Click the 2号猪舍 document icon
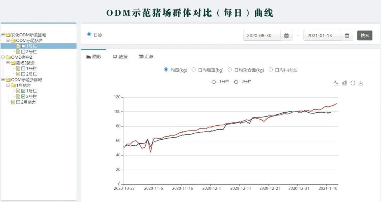 pos(13,102)
